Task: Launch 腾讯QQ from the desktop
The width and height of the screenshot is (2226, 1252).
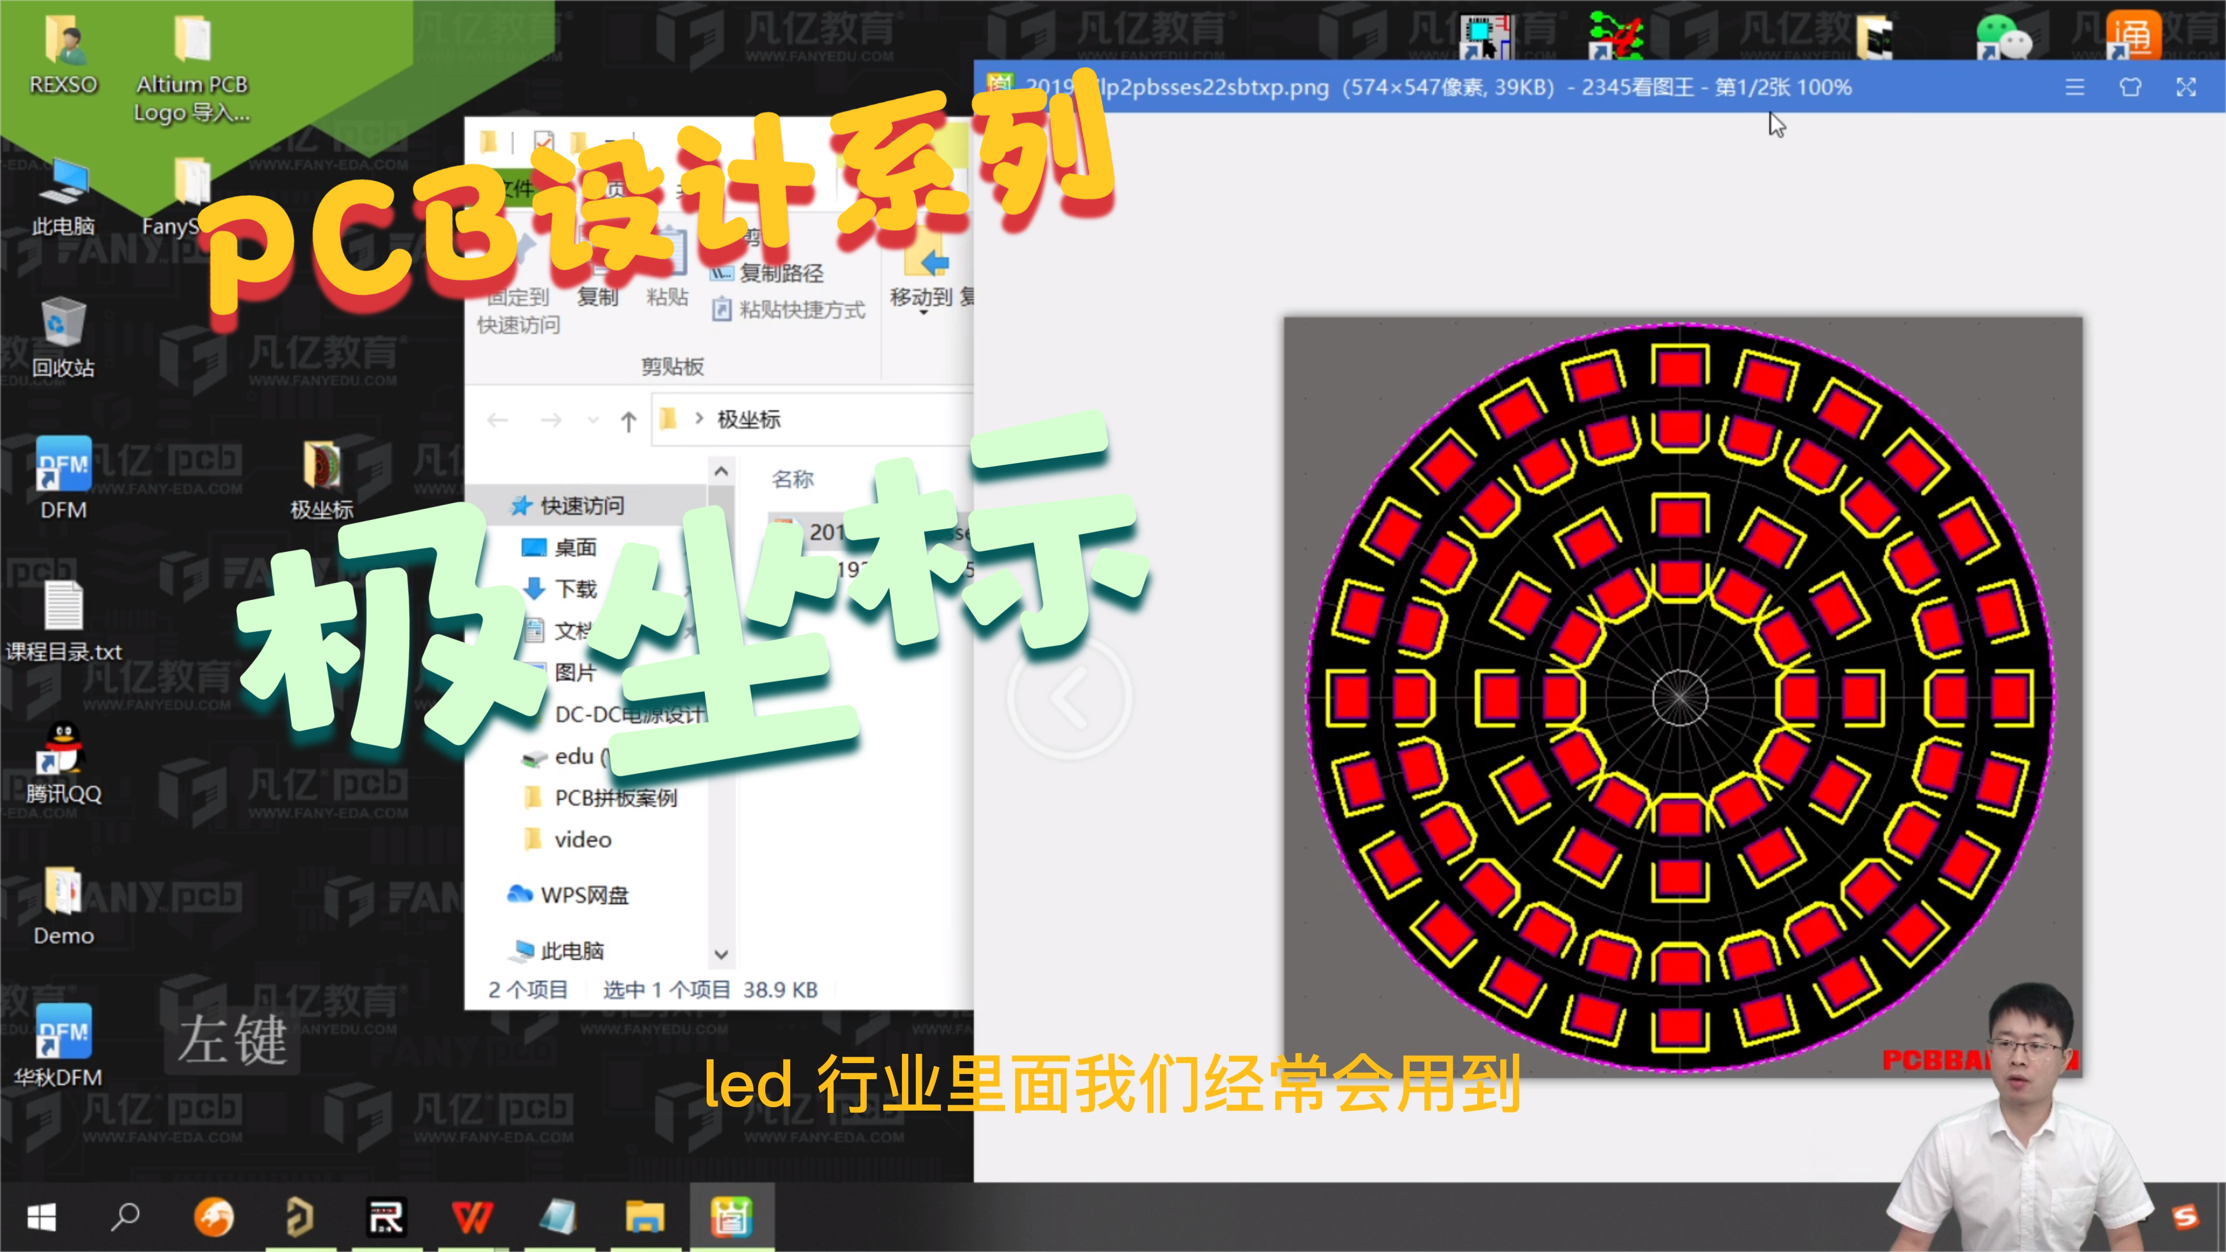Action: (x=63, y=763)
